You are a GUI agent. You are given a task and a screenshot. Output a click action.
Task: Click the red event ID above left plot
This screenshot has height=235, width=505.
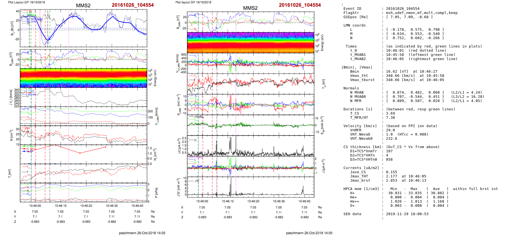tap(133, 5)
